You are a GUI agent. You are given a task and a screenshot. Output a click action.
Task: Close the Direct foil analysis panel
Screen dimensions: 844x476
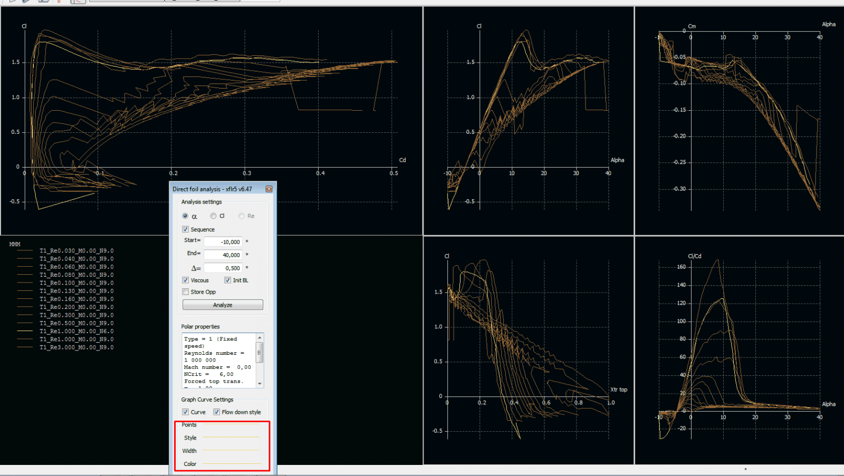(269, 189)
